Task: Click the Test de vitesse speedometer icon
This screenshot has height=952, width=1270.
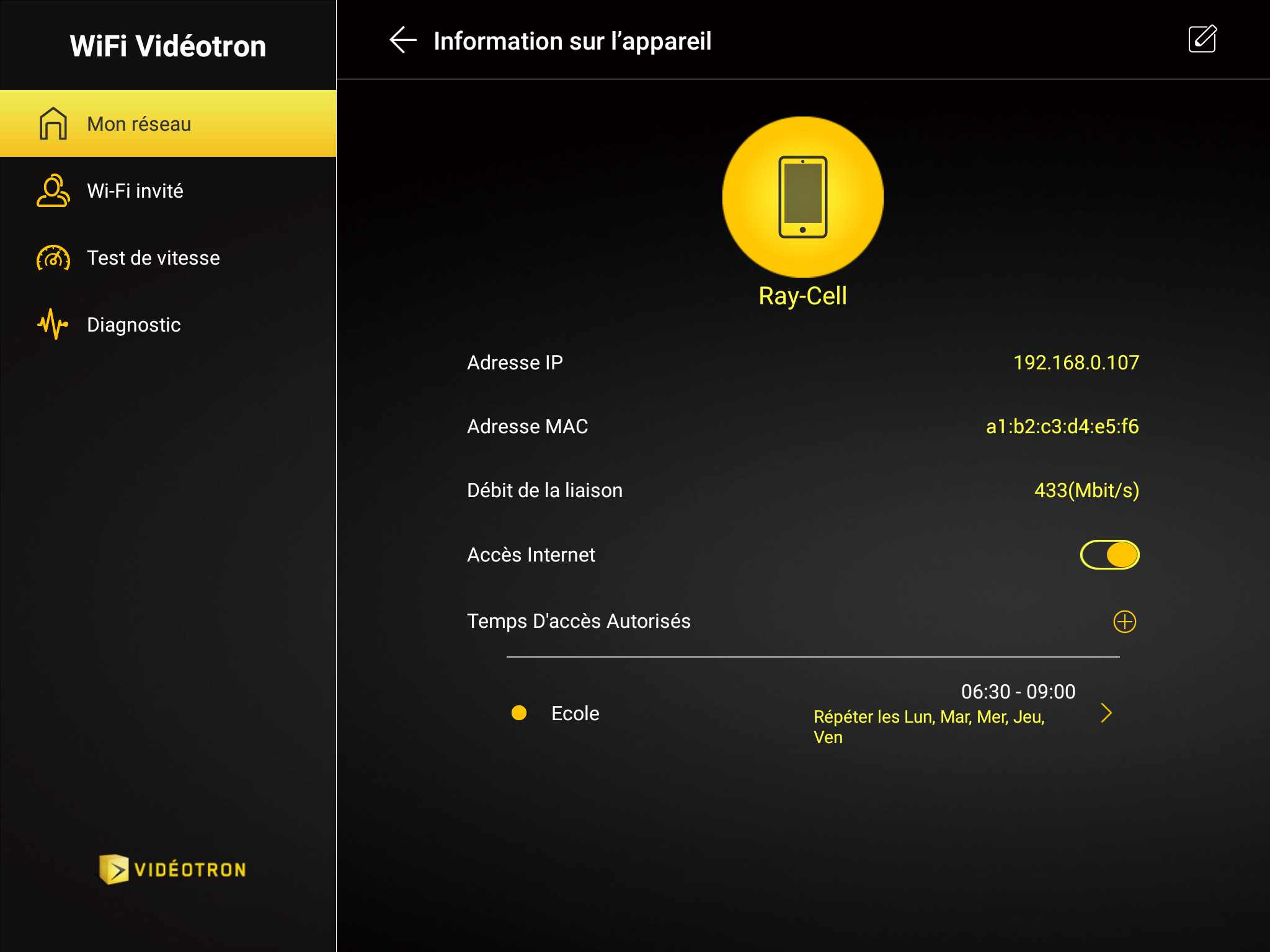Action: pyautogui.click(x=53, y=258)
